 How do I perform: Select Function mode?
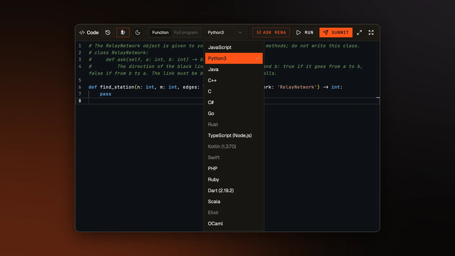pos(160,32)
